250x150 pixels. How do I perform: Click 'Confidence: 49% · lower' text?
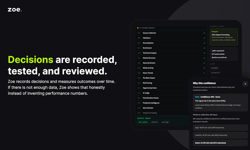tap(210, 97)
